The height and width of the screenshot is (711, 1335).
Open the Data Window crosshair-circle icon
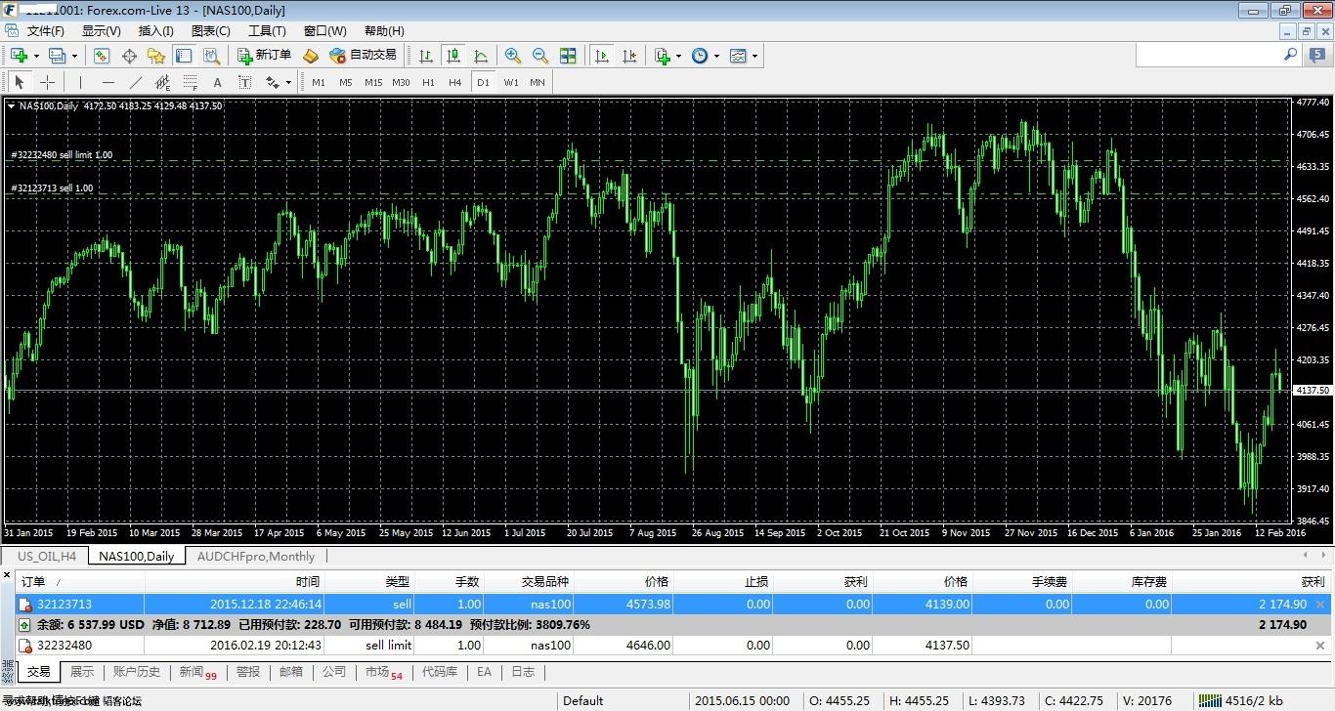coord(129,56)
